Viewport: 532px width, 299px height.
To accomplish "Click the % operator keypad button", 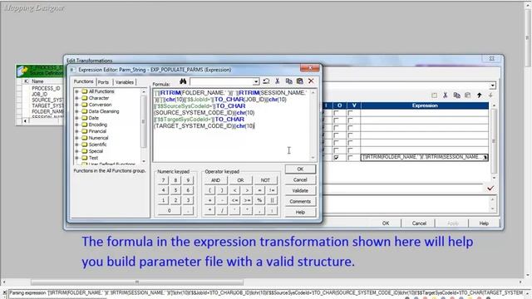I will 259,200.
